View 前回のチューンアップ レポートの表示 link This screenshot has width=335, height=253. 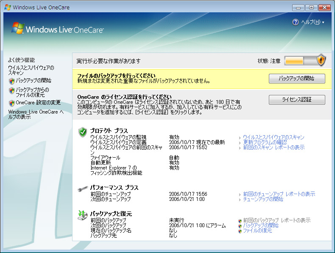tap(279, 194)
